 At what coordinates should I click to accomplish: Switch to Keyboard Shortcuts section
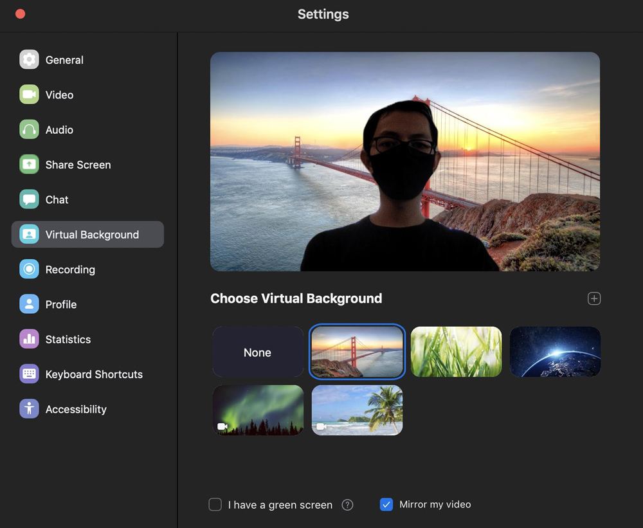pyautogui.click(x=93, y=374)
